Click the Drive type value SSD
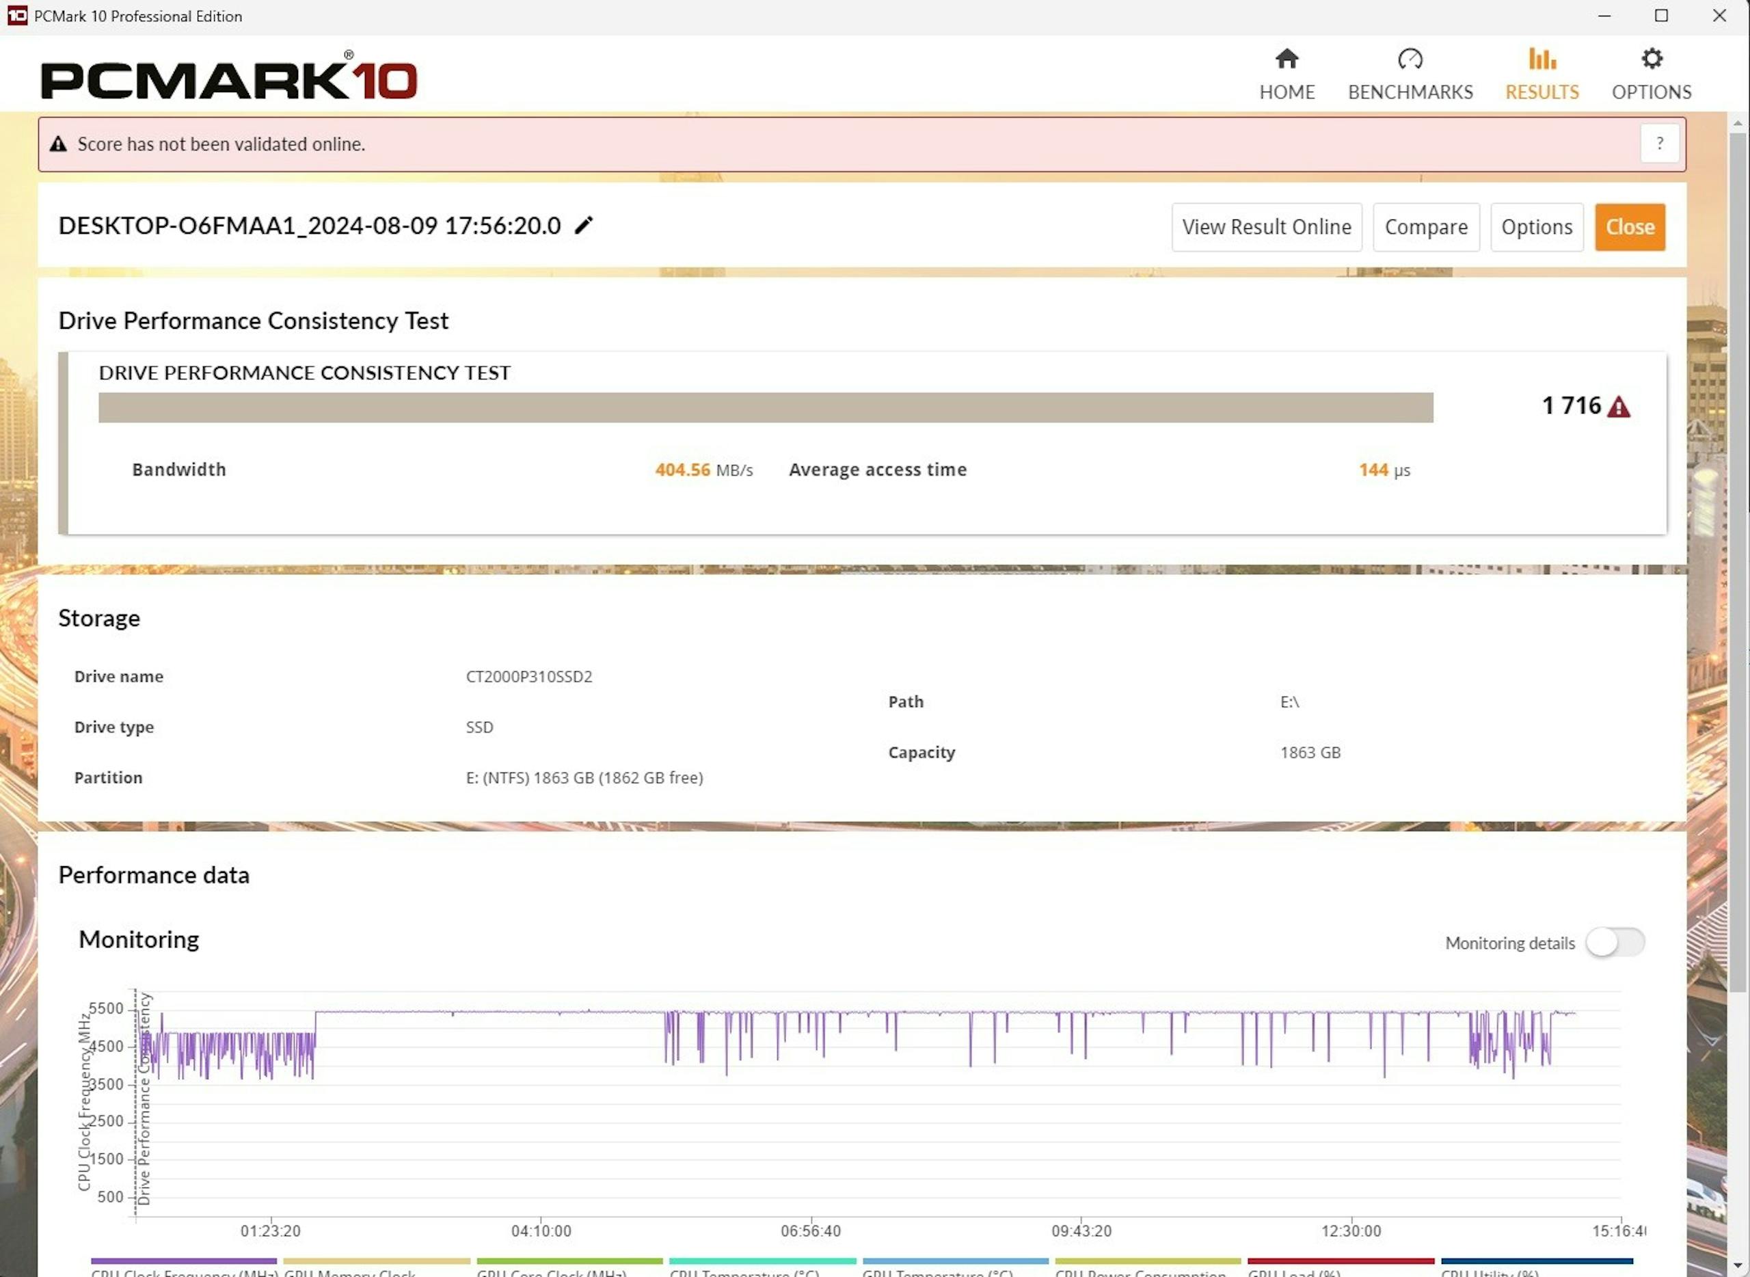Screen dimensions: 1750x1277 click(479, 727)
